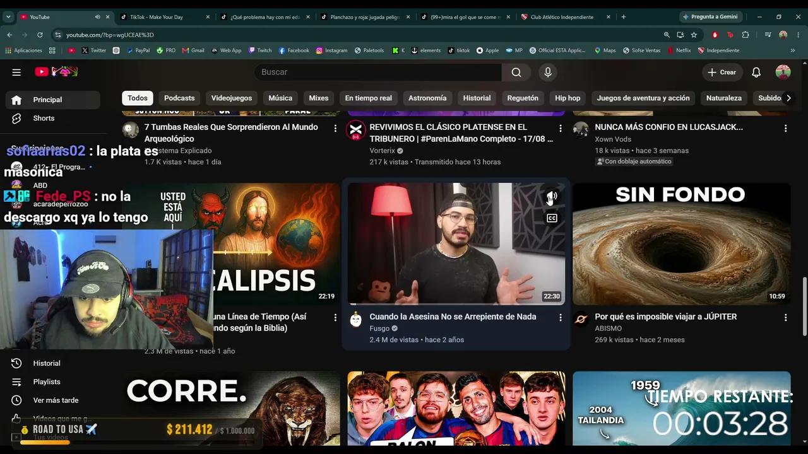Select the Reguetón filter chip
This screenshot has width=808, height=454.
[523, 98]
